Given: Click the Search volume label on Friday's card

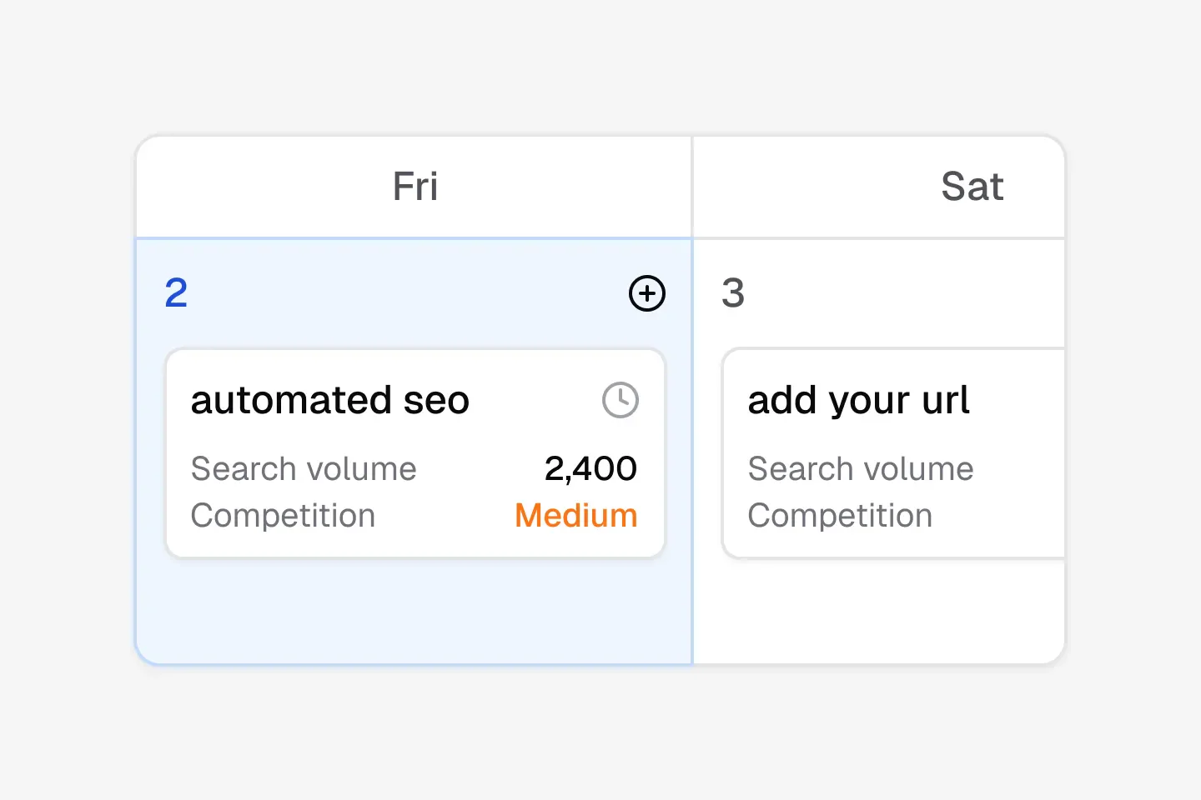Looking at the screenshot, I should tap(304, 468).
